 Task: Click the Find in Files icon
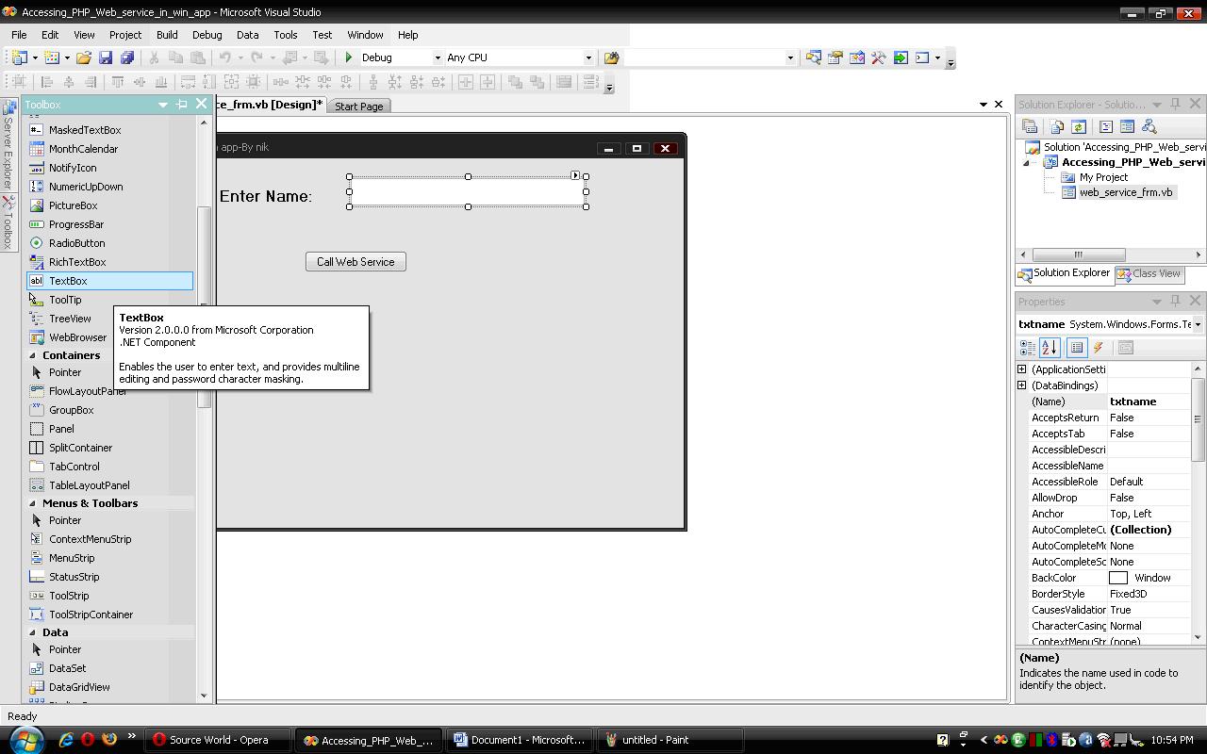[611, 57]
